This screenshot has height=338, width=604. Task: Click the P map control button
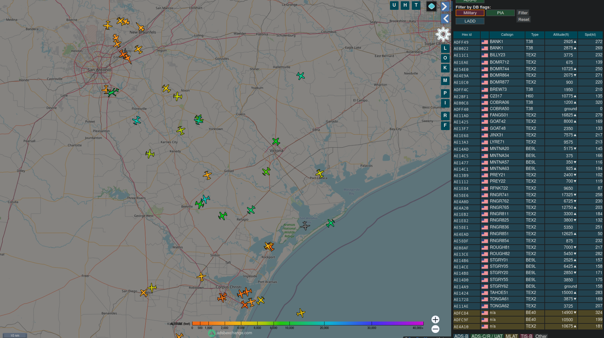click(x=445, y=93)
